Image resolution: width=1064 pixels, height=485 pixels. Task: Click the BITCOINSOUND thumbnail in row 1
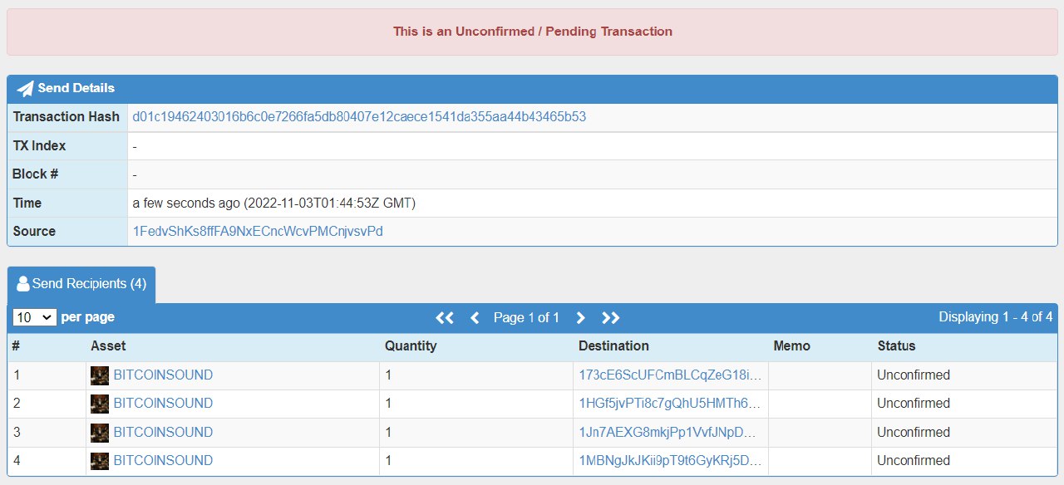pyautogui.click(x=100, y=375)
